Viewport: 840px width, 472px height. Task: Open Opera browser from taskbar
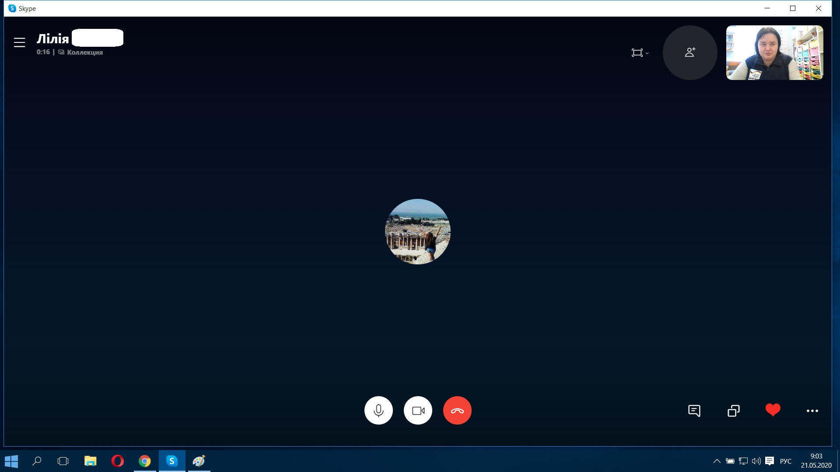point(117,461)
